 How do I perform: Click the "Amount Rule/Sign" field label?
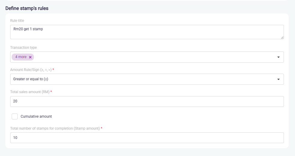coord(31,70)
